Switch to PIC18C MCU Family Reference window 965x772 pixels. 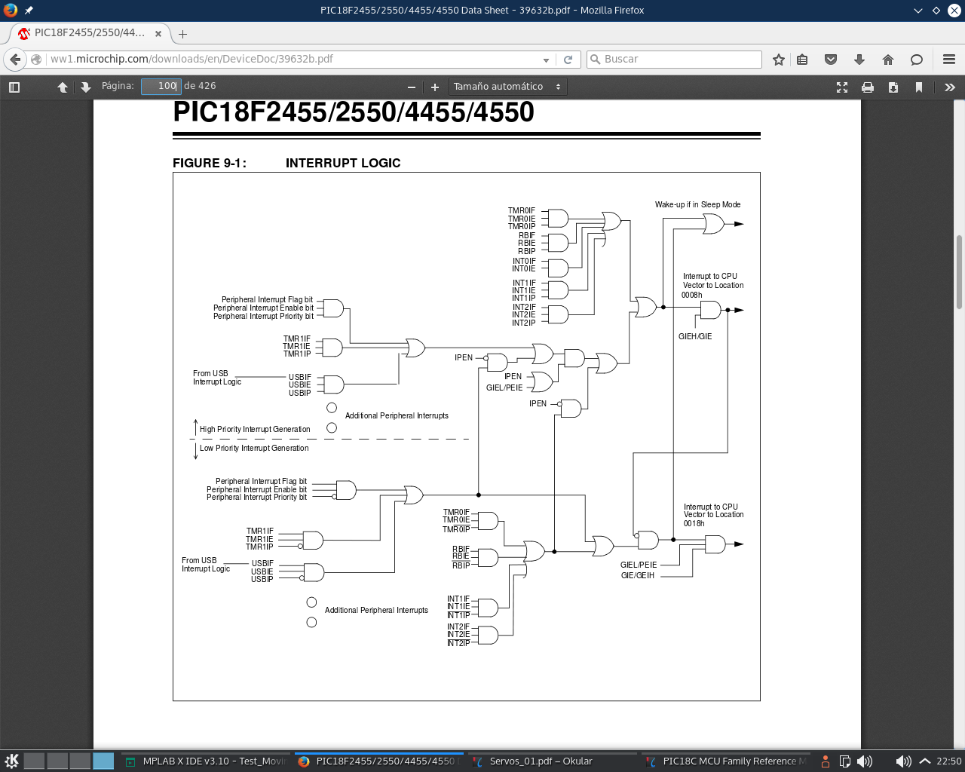pos(726,761)
